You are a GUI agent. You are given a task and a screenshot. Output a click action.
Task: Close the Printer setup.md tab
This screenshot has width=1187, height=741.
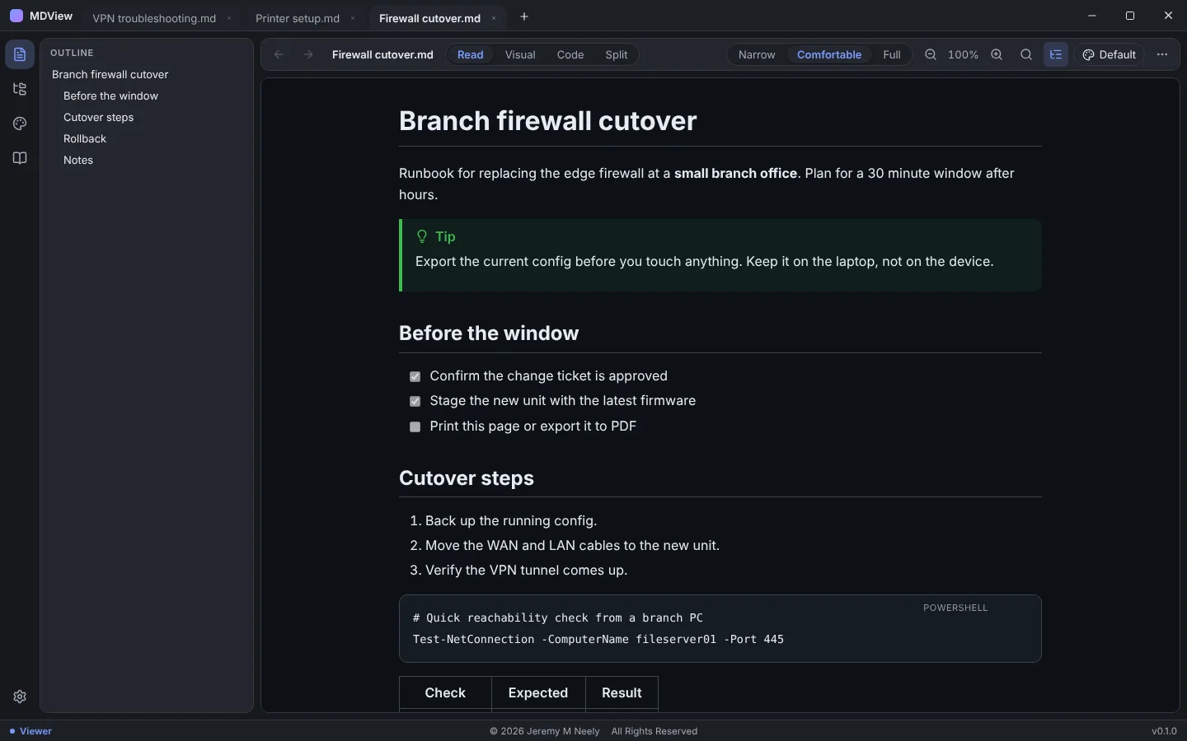353,18
